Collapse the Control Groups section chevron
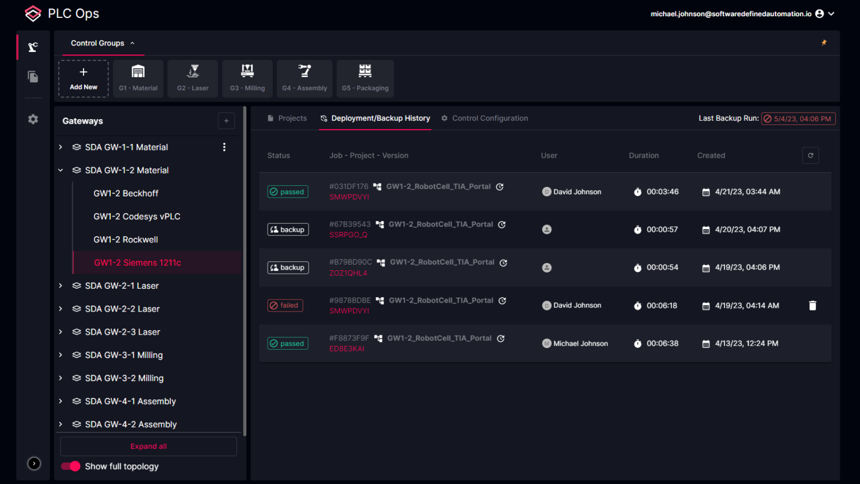 point(133,43)
